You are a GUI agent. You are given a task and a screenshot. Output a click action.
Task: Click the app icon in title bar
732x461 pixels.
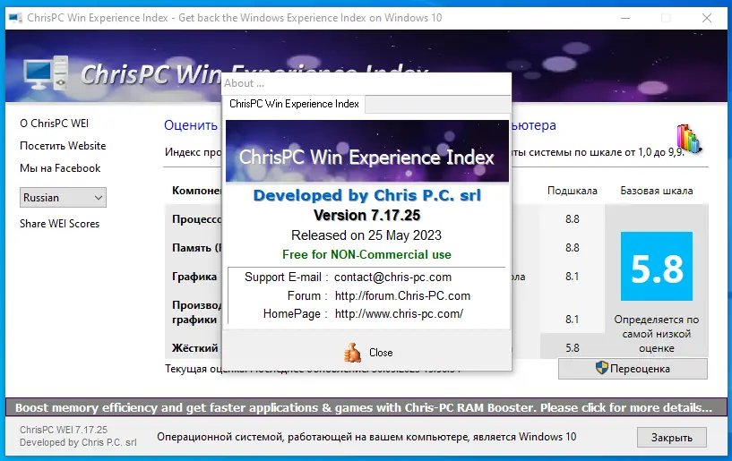[15, 18]
